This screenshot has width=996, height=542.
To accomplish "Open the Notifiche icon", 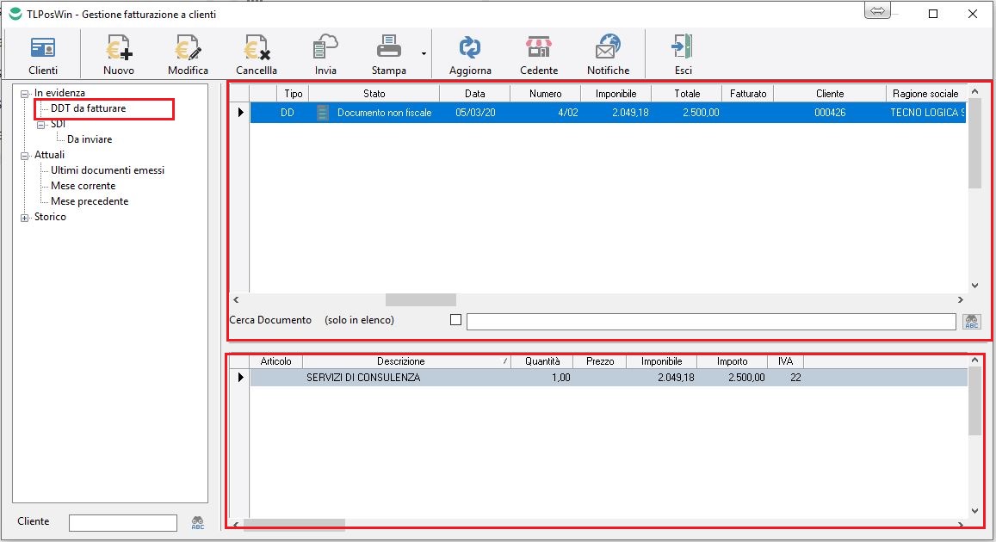I will [608, 55].
